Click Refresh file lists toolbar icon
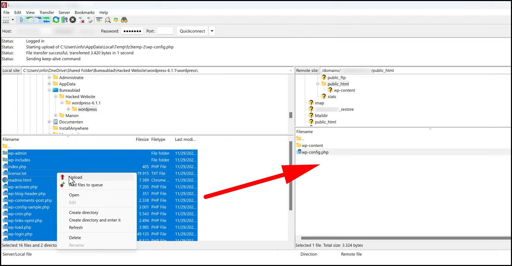The height and width of the screenshot is (266, 512). (x=56, y=20)
